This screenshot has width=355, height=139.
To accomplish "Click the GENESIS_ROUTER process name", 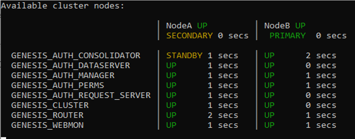I will 47,115.
